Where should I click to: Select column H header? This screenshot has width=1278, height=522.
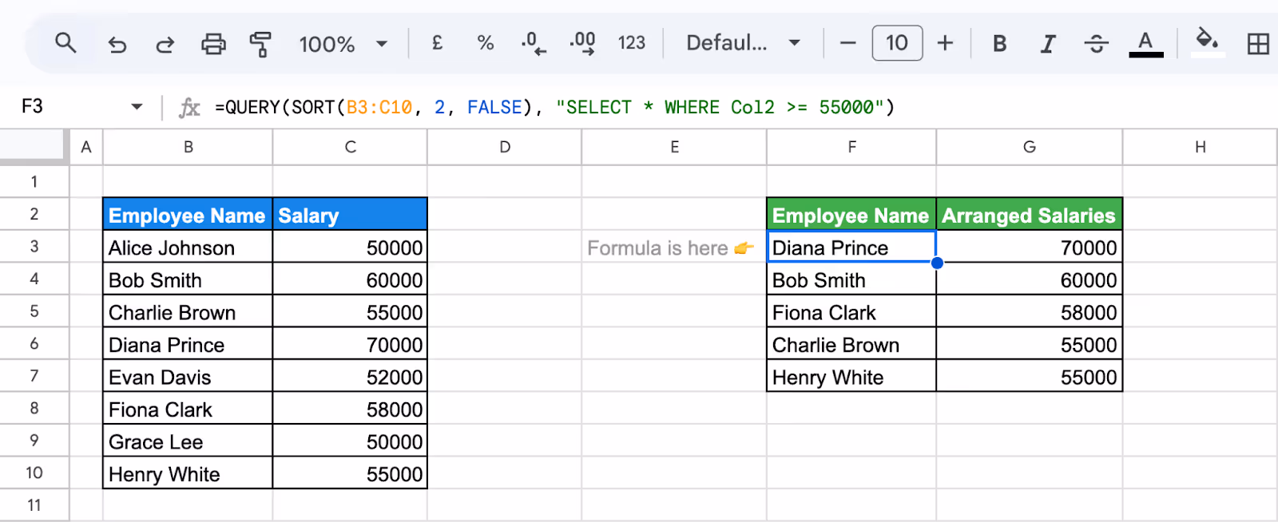point(1200,147)
